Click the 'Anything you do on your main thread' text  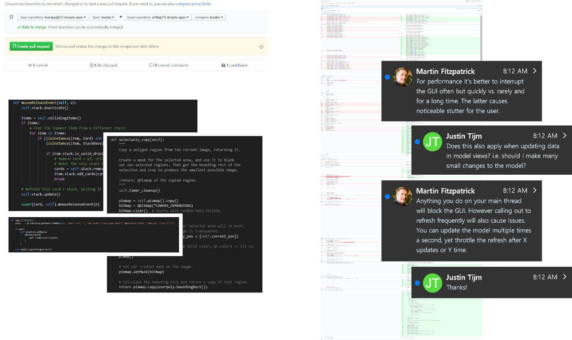[474, 225]
